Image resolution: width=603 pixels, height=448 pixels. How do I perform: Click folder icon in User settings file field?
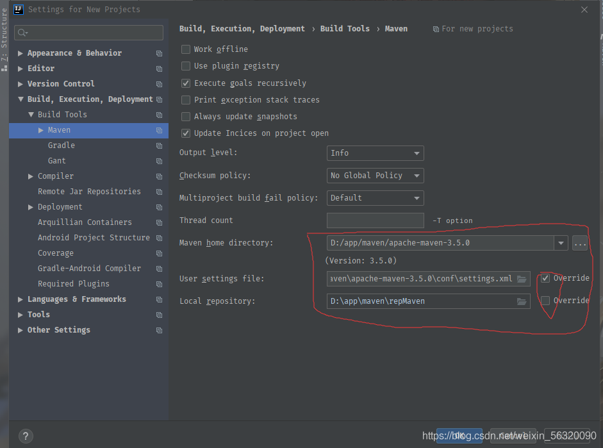point(522,279)
